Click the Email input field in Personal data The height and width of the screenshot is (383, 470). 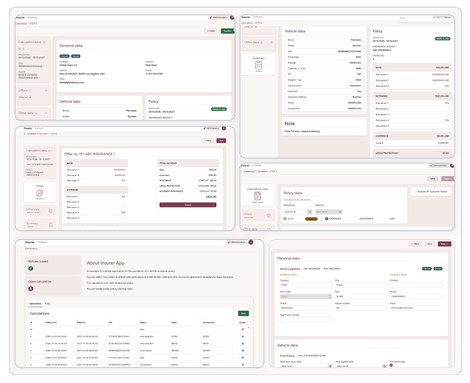tap(416, 308)
